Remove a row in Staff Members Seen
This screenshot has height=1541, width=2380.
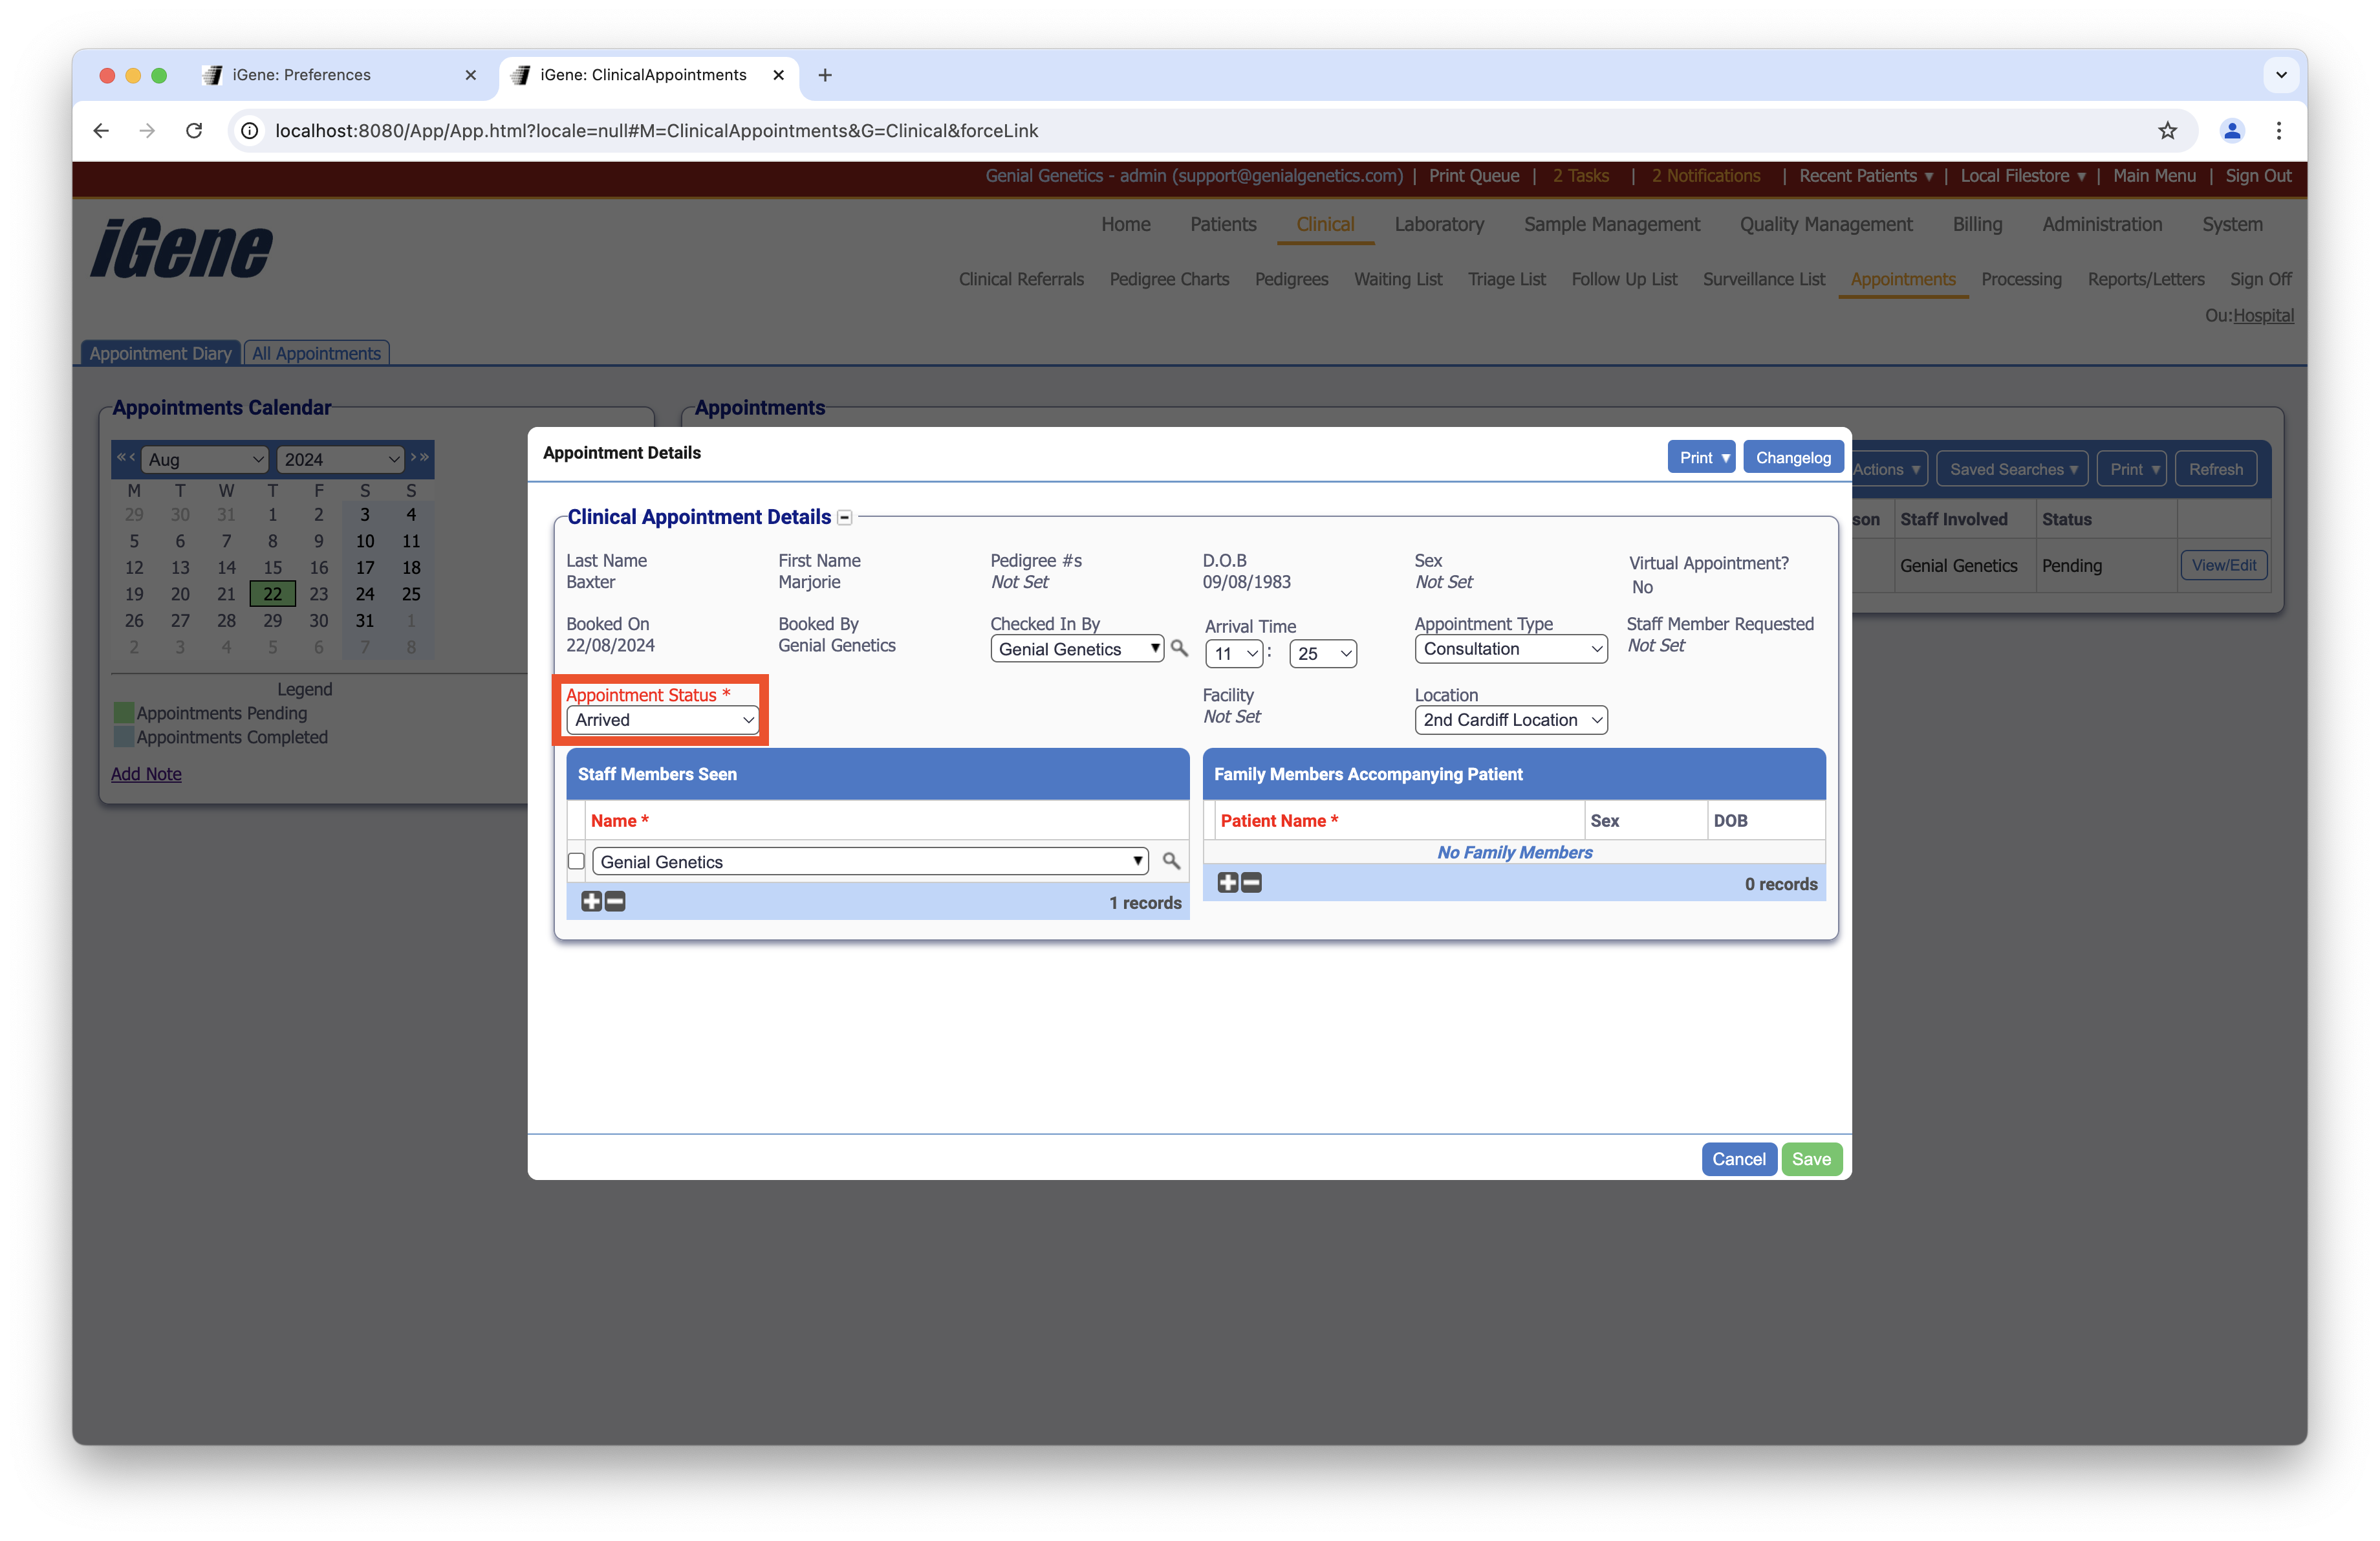[x=616, y=902]
